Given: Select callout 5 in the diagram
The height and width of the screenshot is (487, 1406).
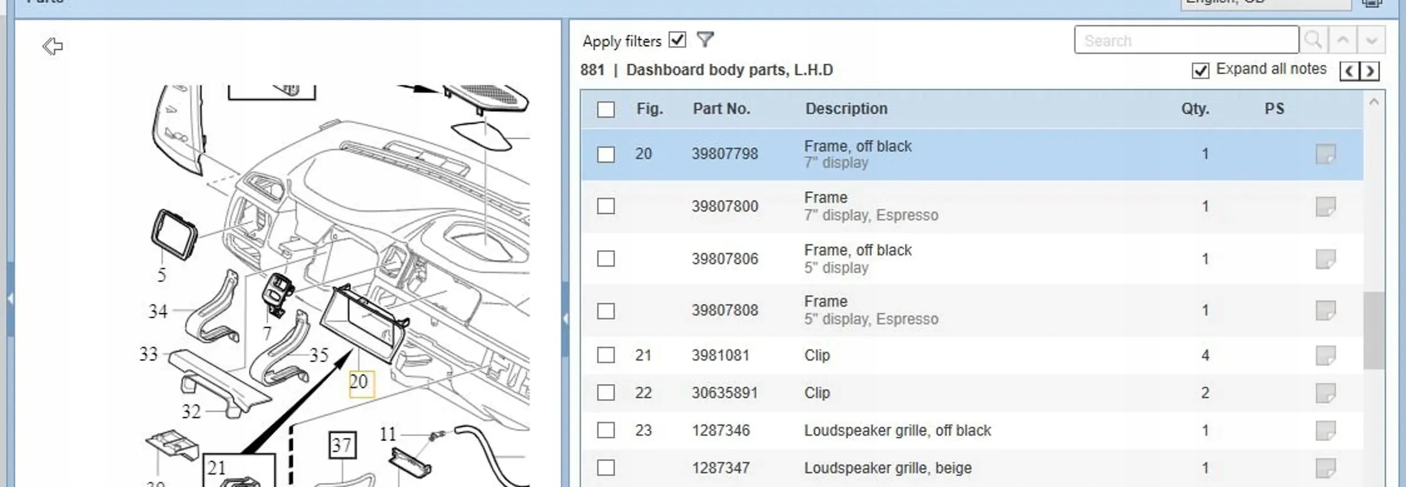Looking at the screenshot, I should pyautogui.click(x=162, y=275).
